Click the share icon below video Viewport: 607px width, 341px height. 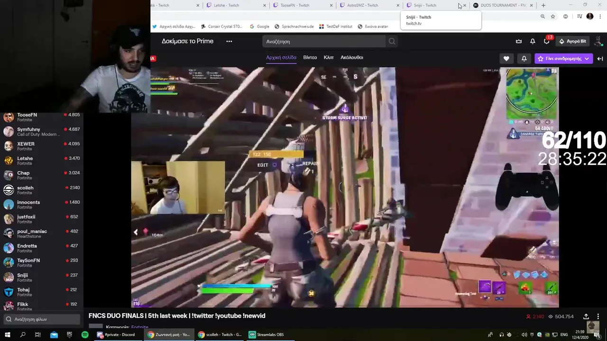pos(586,316)
